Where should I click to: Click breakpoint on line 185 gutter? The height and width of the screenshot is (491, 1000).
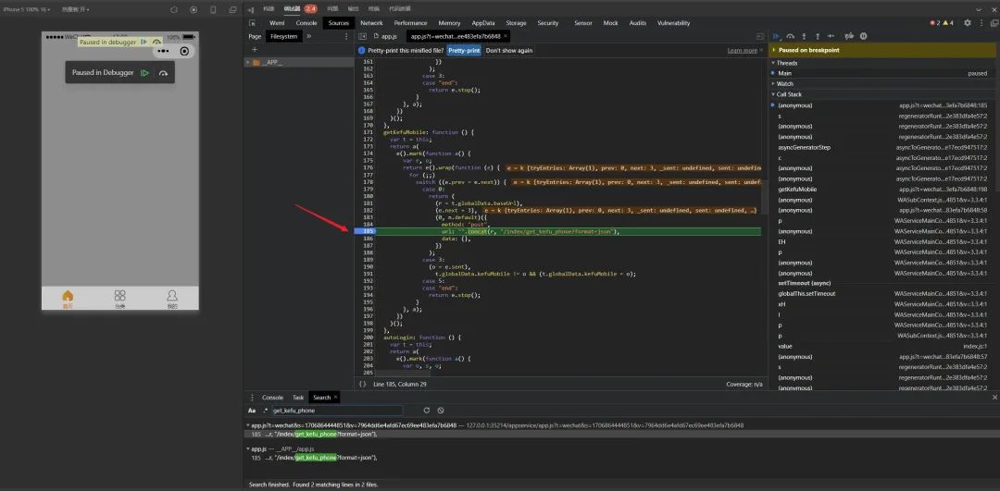366,232
